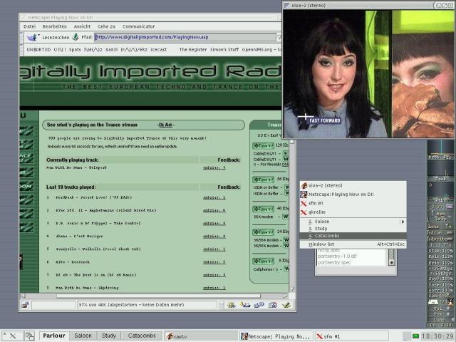Open the Datei menu in Netscape
Viewport: 456px width, 342px height.
click(x=30, y=26)
